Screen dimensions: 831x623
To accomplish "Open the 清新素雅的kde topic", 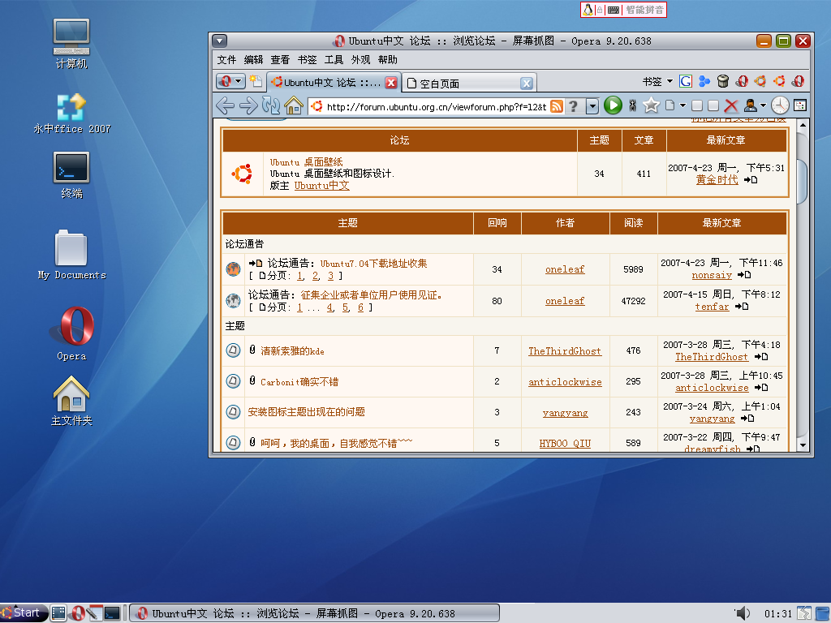I will click(292, 350).
